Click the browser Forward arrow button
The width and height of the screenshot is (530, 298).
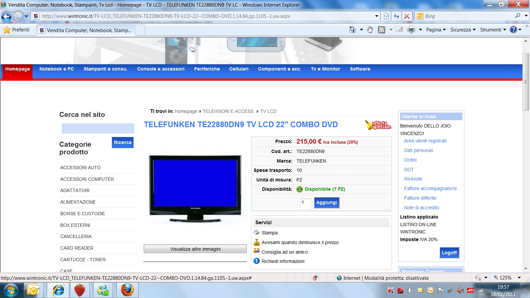tap(18, 16)
